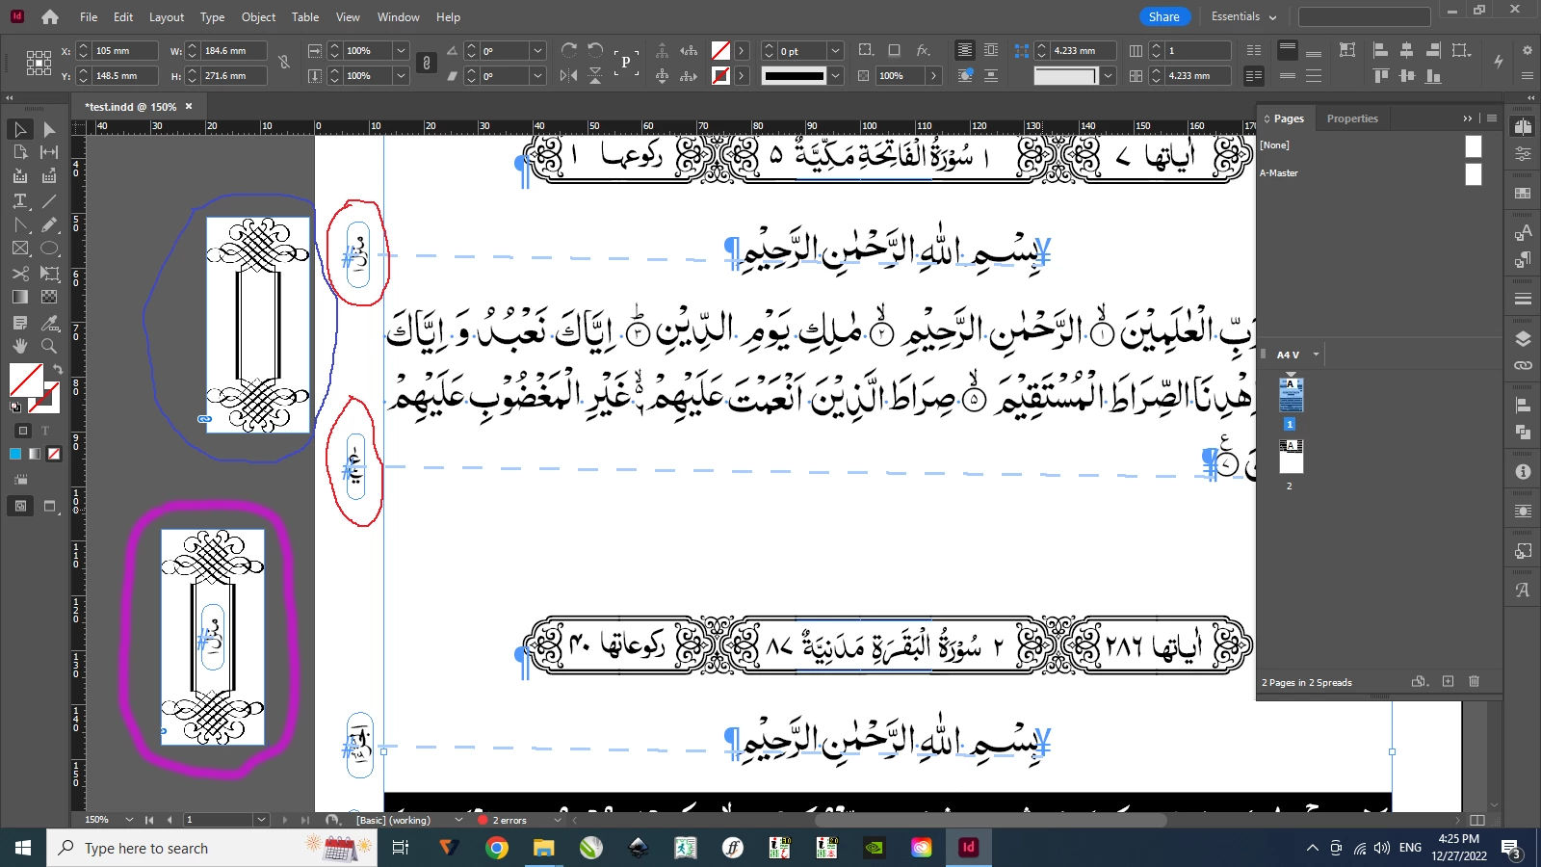Click the 2 errors preflight indicator

(504, 820)
